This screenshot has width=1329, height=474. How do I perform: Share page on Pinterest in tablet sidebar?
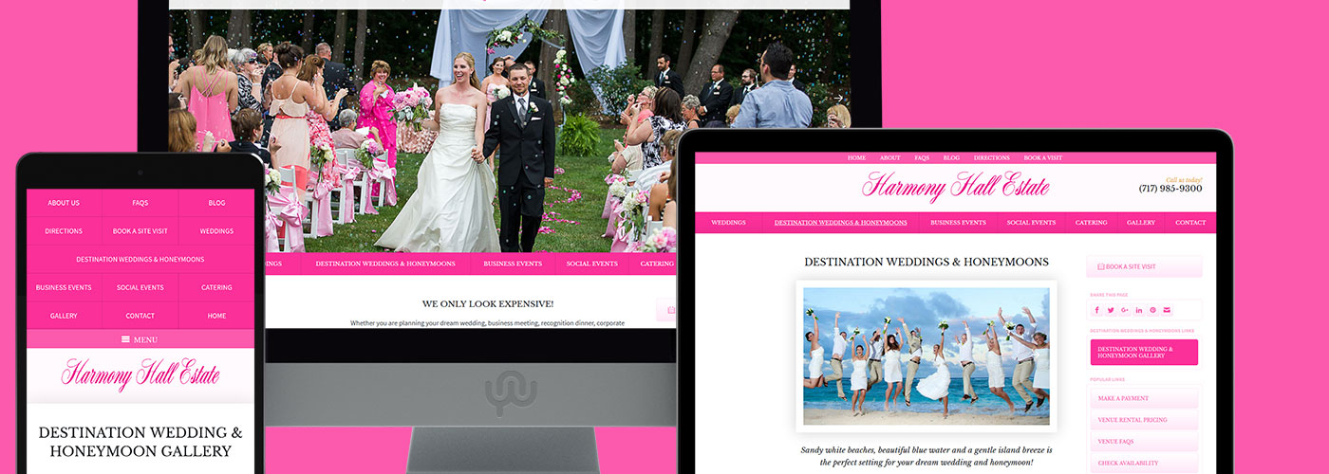(x=1153, y=310)
